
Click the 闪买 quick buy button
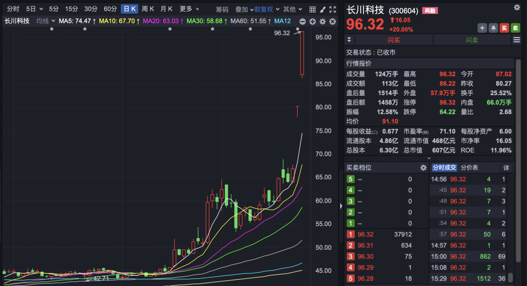(394, 41)
